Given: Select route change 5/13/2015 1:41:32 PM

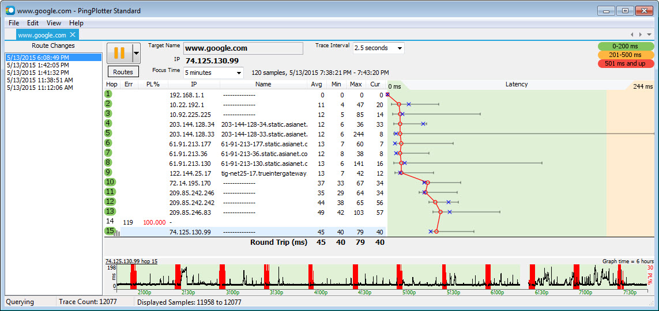Looking at the screenshot, I should 54,73.
